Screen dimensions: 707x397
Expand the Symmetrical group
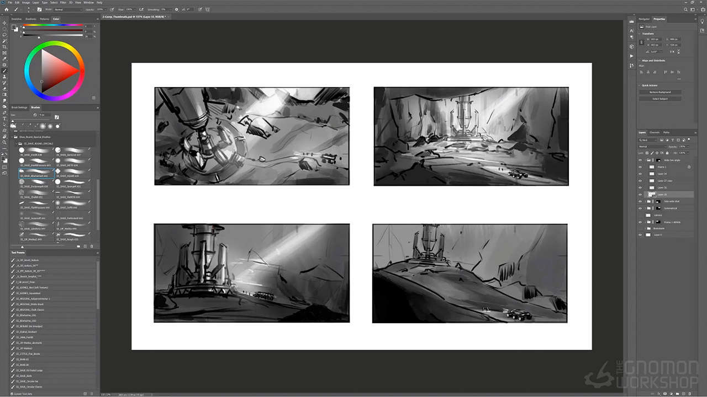[x=645, y=208]
